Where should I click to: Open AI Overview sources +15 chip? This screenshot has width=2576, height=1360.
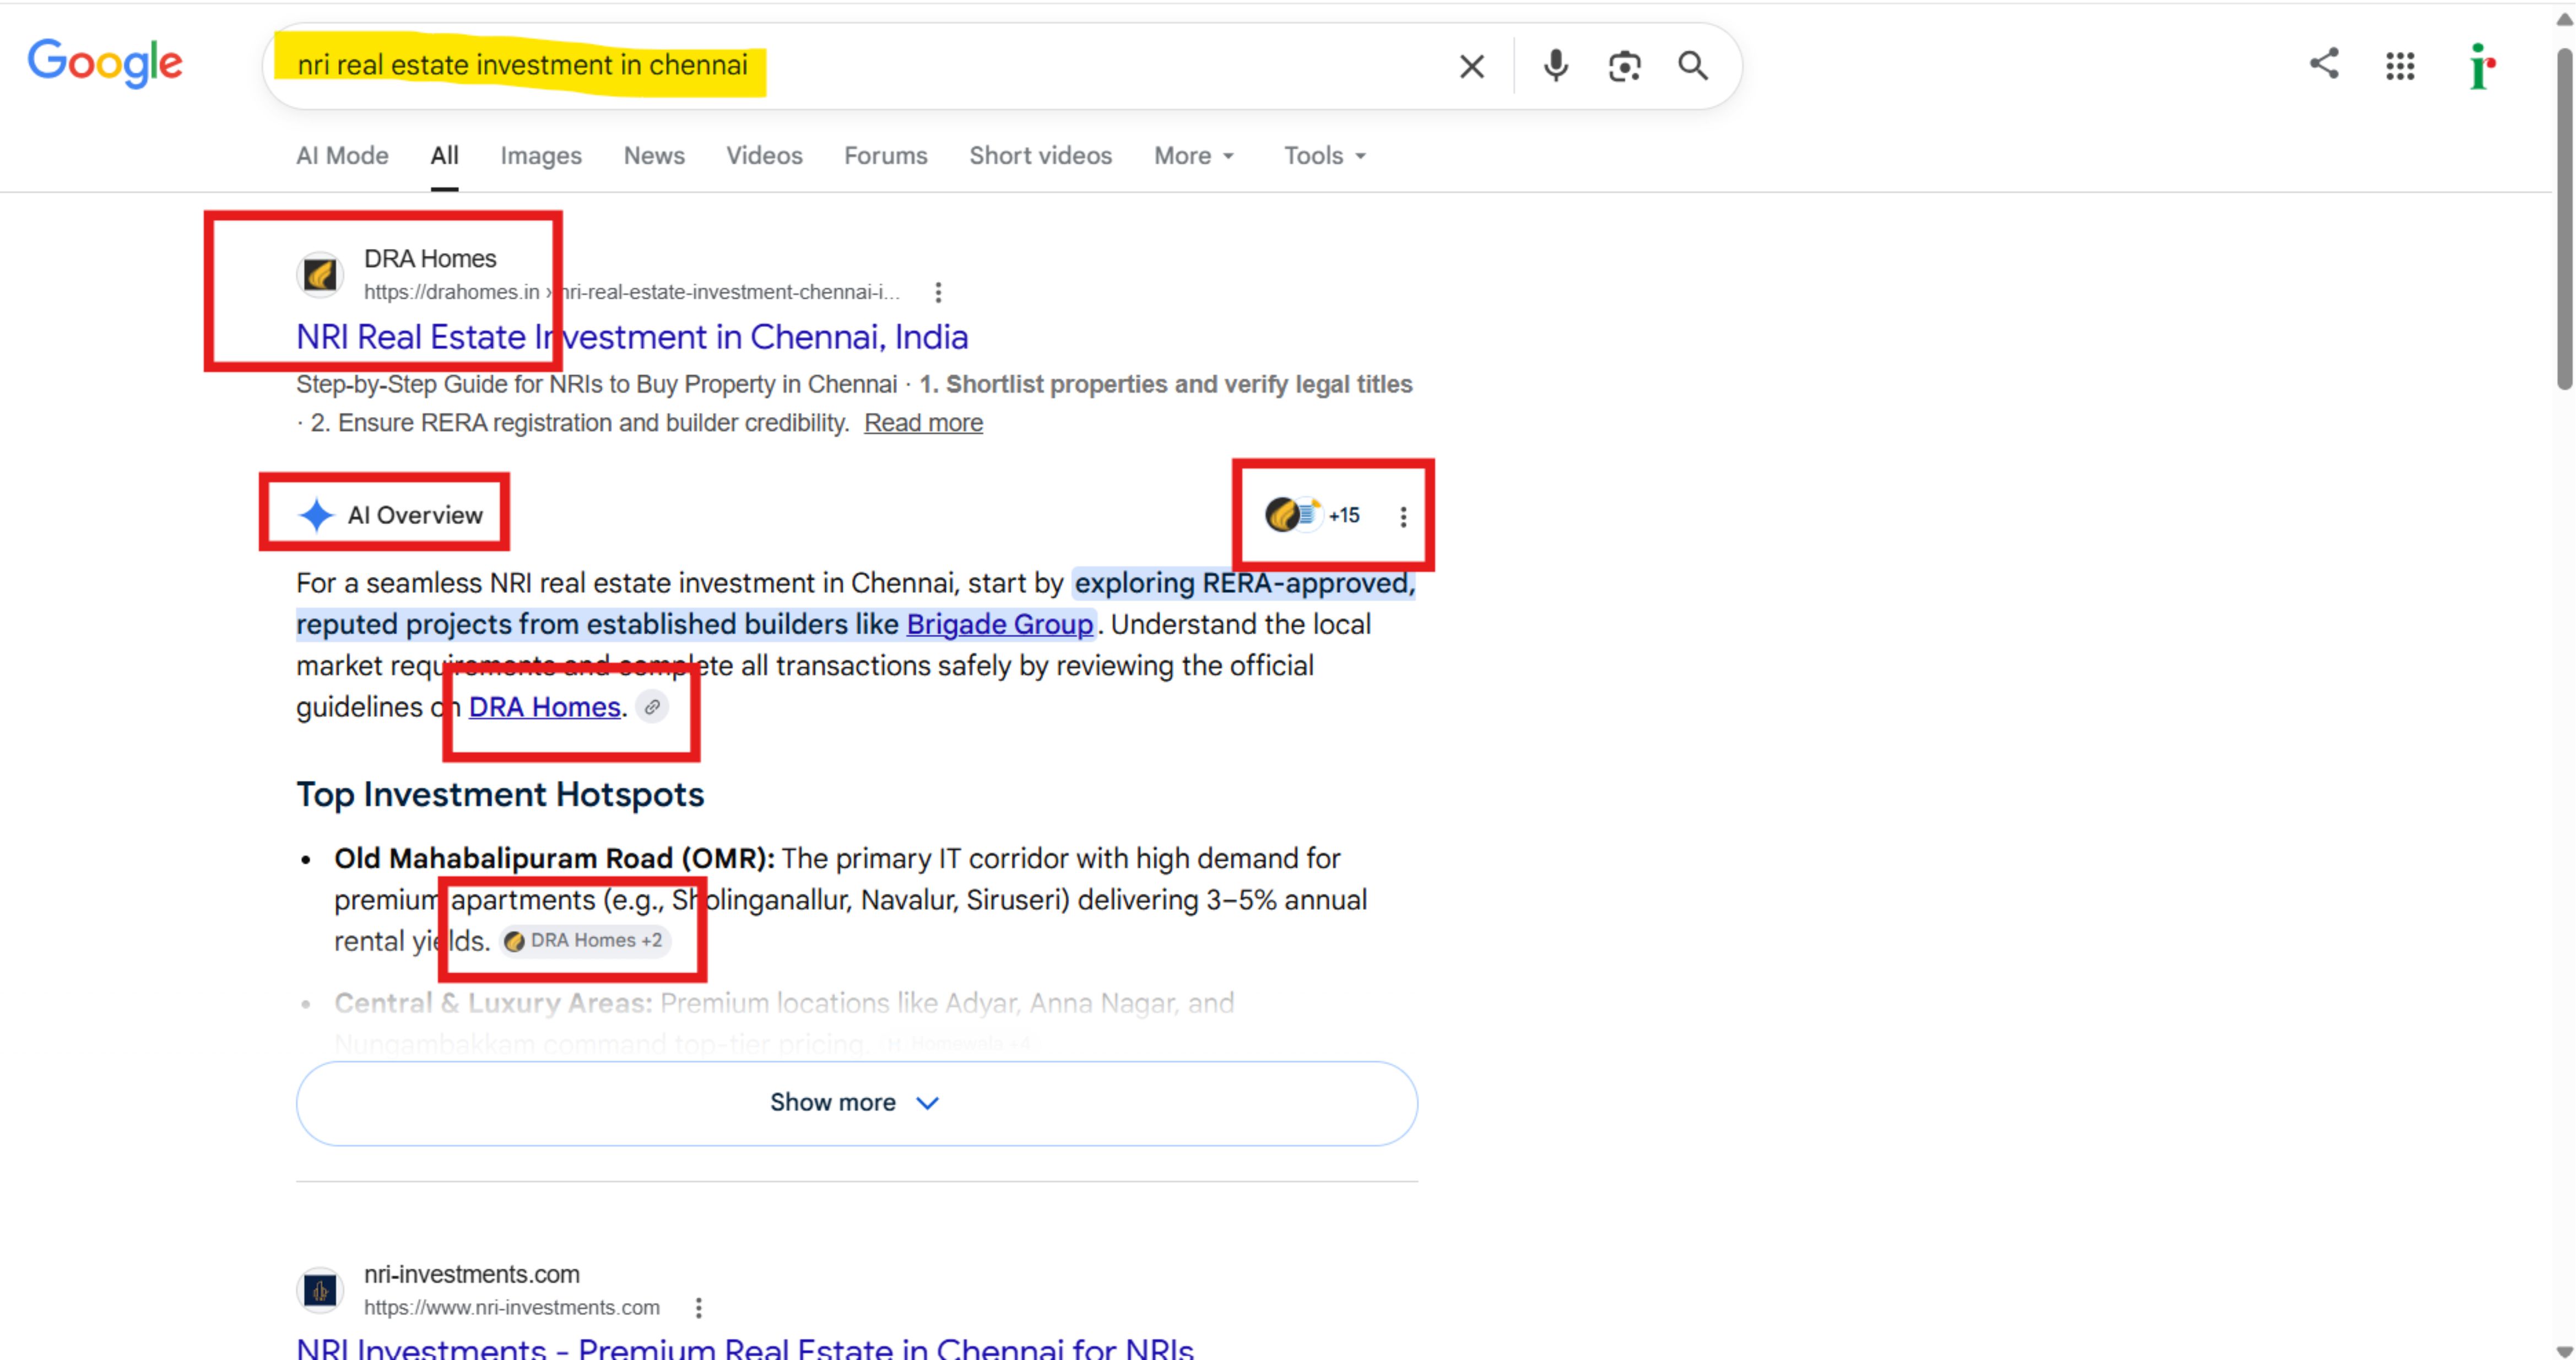(1313, 515)
